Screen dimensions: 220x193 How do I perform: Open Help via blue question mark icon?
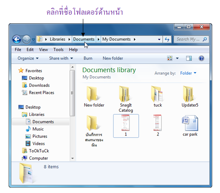click(202, 58)
